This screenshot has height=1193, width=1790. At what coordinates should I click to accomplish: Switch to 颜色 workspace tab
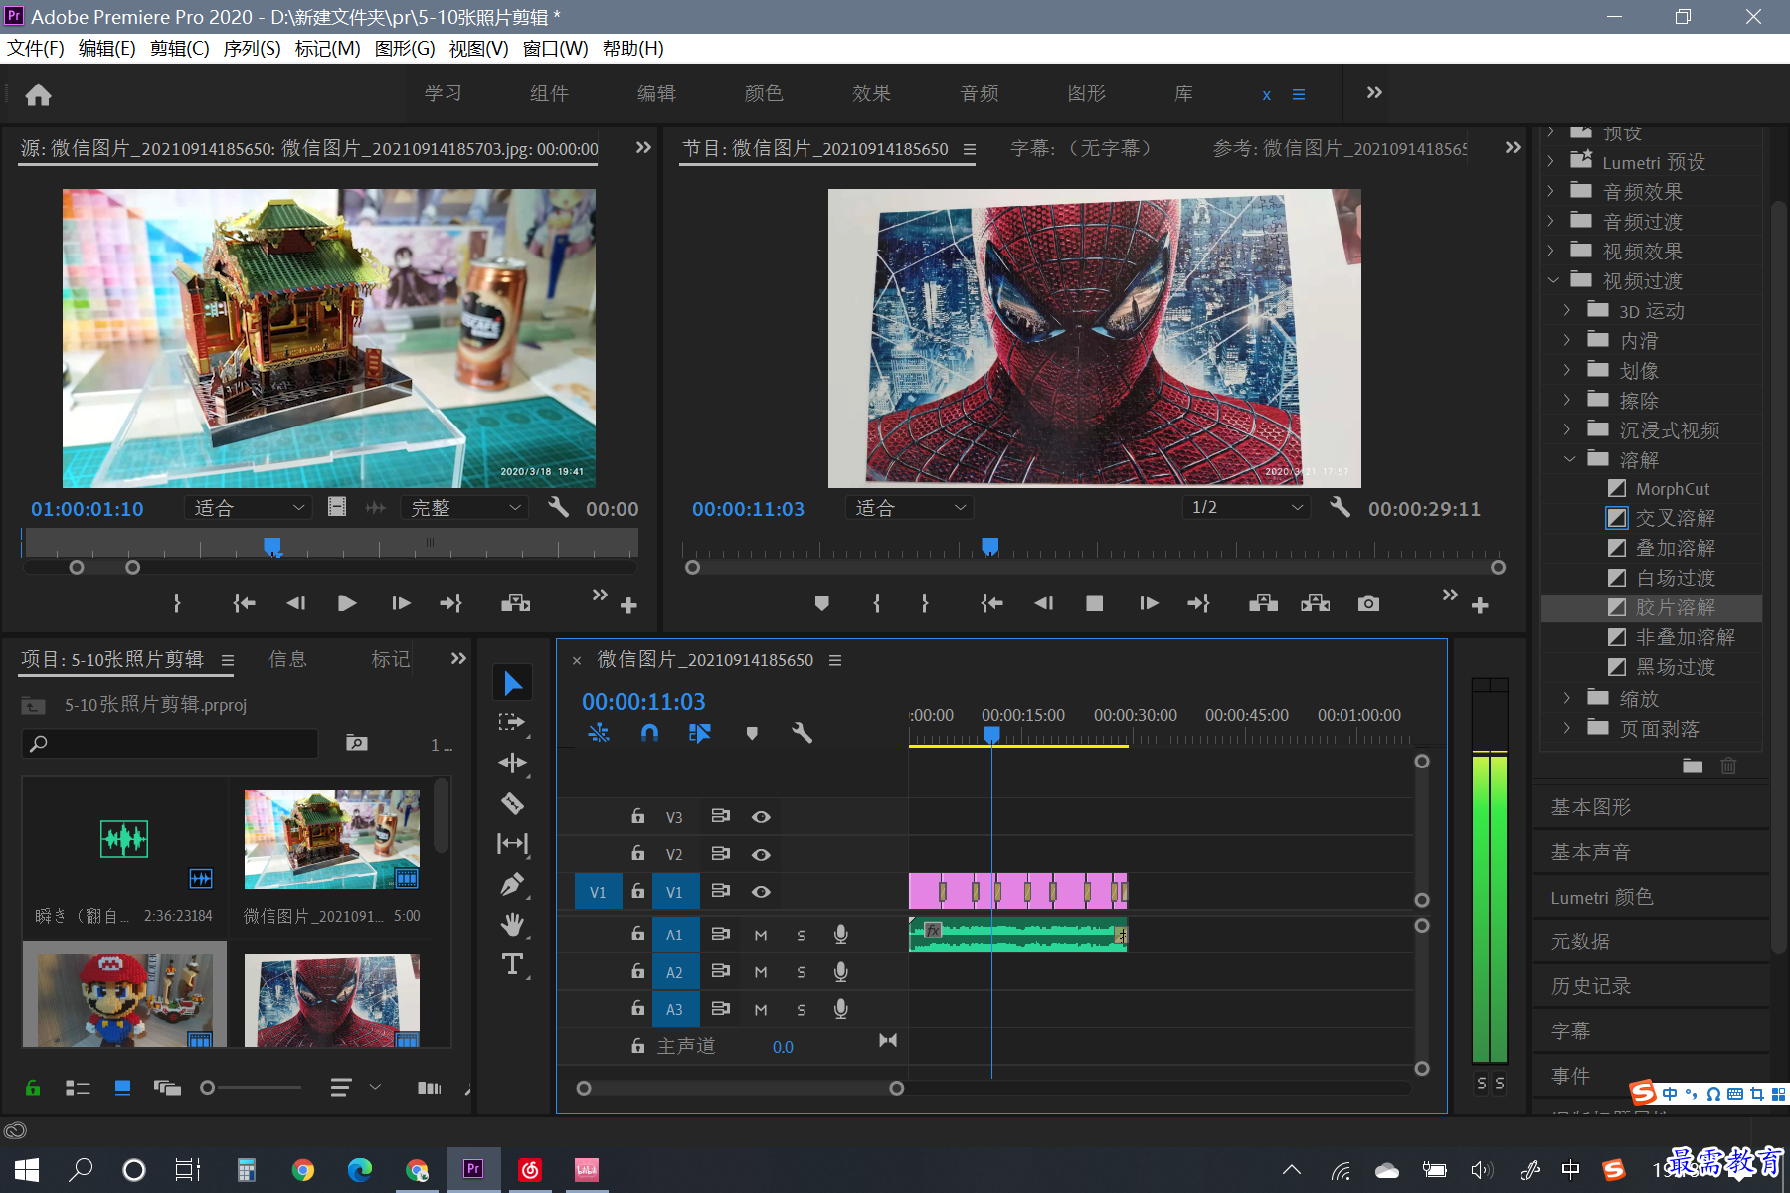pyautogui.click(x=764, y=93)
